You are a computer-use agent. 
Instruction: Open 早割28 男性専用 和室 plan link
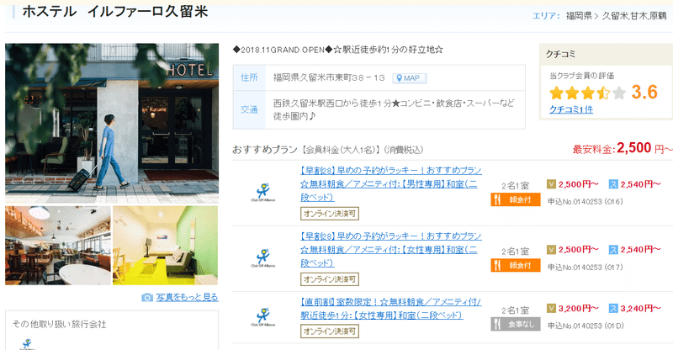point(390,183)
